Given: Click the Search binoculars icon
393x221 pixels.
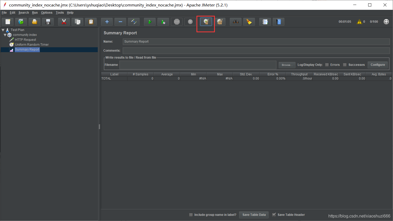Looking at the screenshot, I should click(236, 22).
